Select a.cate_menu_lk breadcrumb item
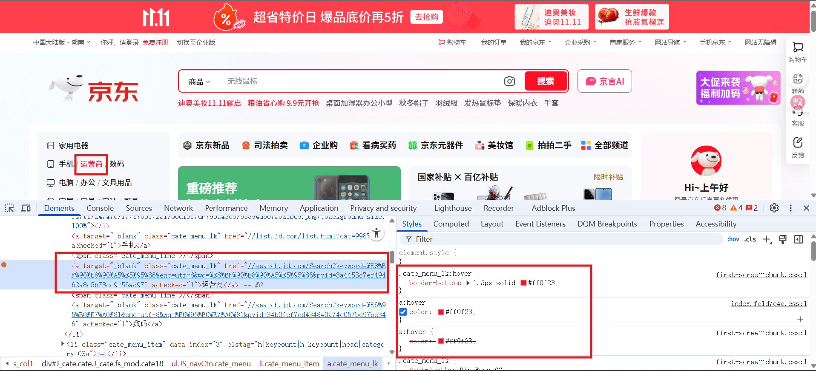 pos(353,364)
